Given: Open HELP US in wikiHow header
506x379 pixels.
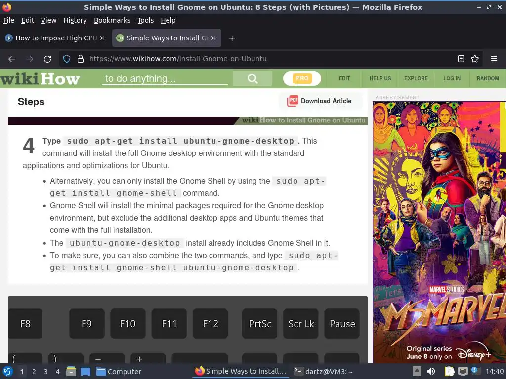Looking at the screenshot, I should pos(380,78).
